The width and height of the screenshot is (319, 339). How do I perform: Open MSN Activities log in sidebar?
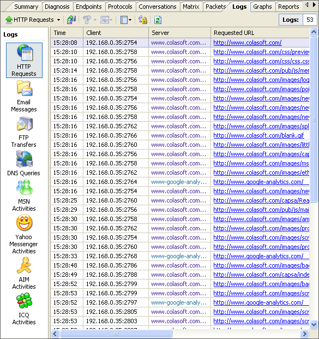click(x=24, y=195)
